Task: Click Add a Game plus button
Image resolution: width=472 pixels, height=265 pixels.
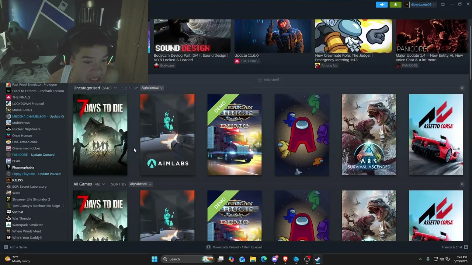Action: pyautogui.click(x=6, y=247)
